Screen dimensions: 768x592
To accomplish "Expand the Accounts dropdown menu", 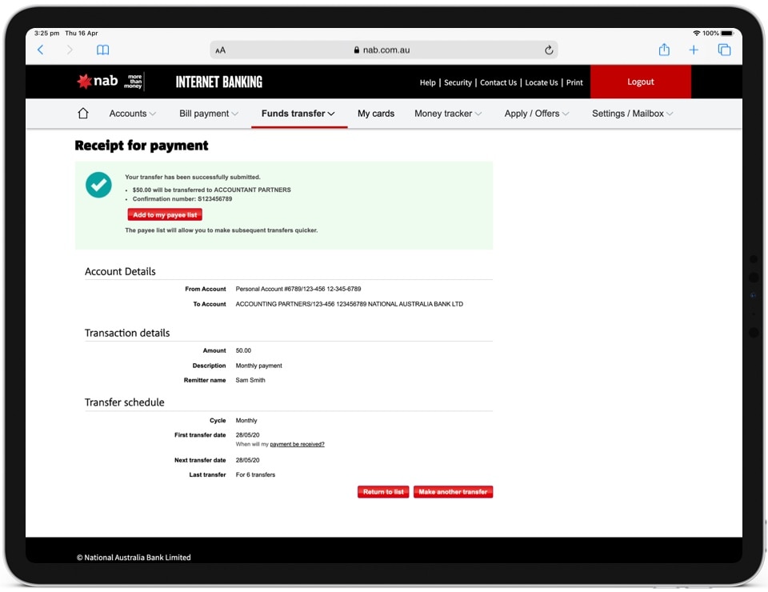I will (133, 114).
